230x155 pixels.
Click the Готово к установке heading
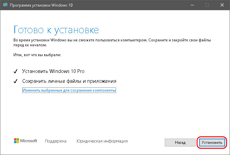(x=56, y=30)
